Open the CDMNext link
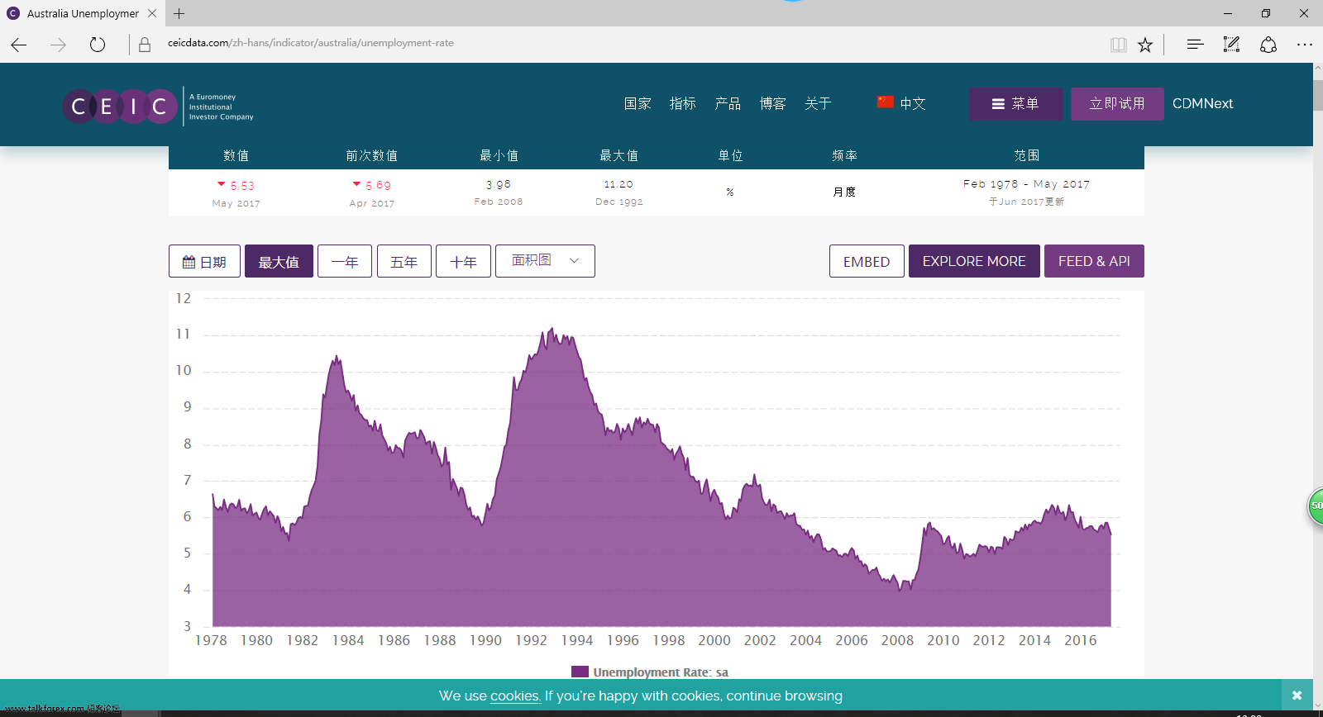 pyautogui.click(x=1202, y=103)
